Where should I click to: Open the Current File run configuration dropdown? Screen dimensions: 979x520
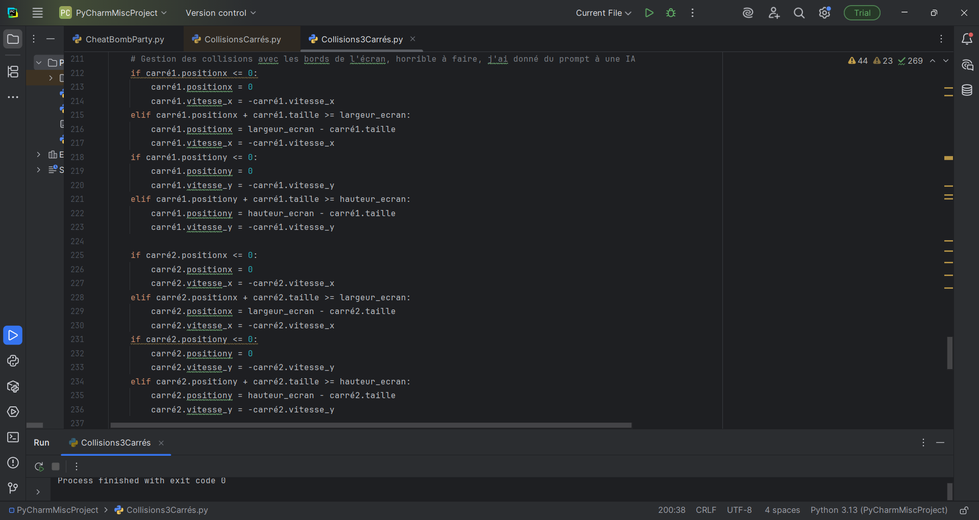coord(604,13)
